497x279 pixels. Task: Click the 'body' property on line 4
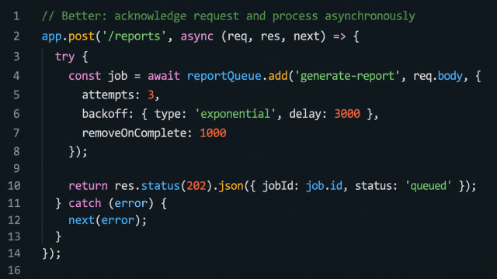coord(450,76)
